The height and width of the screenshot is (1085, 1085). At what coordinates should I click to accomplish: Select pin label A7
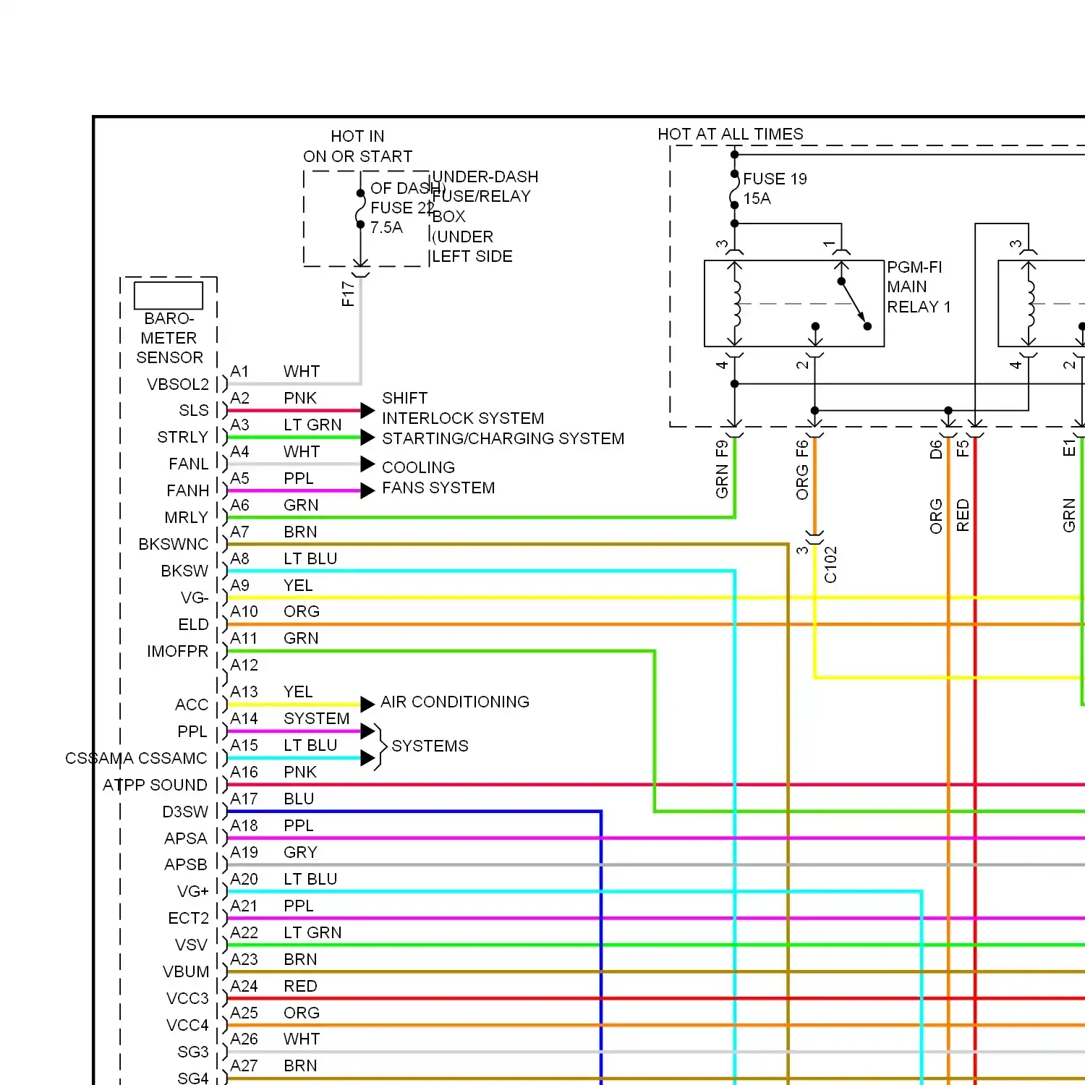(239, 532)
